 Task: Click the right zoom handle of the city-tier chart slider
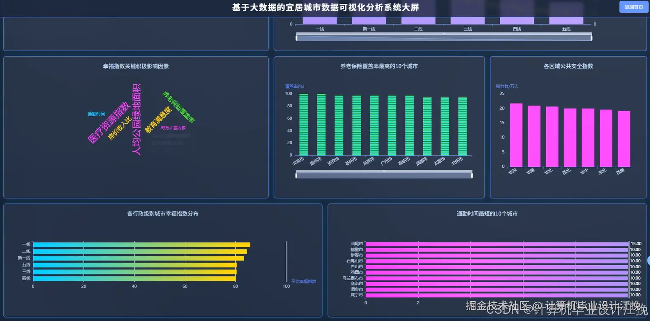591,38
